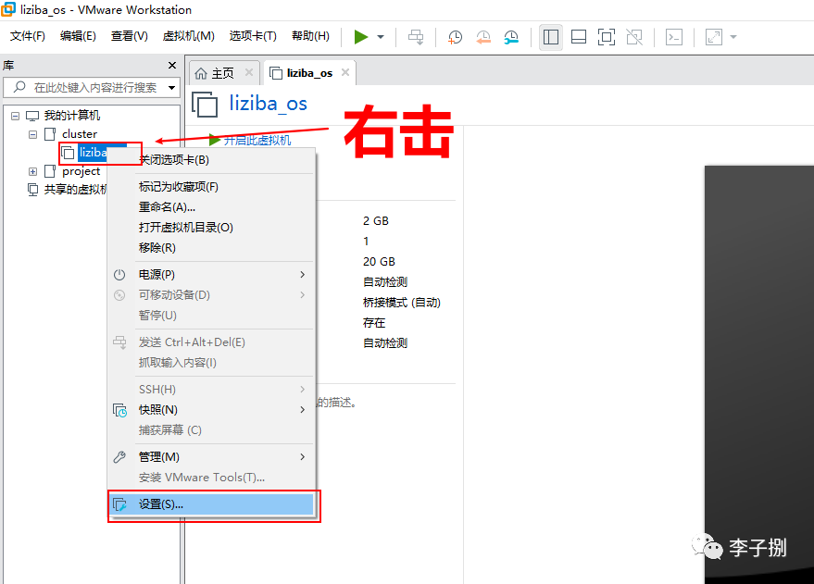Toggle the library sidebar view icon
The width and height of the screenshot is (814, 584).
550,37
